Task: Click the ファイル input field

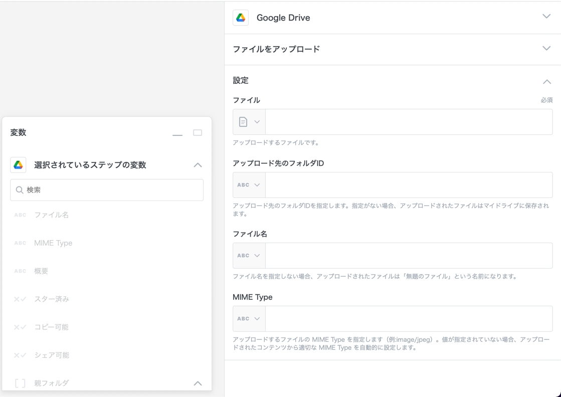Action: click(409, 122)
